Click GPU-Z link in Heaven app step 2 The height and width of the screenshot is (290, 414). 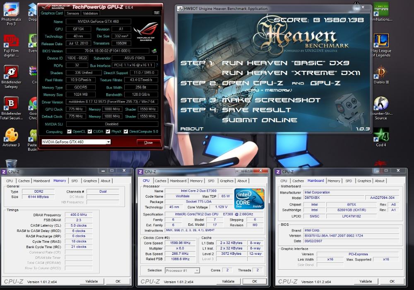pos(325,83)
